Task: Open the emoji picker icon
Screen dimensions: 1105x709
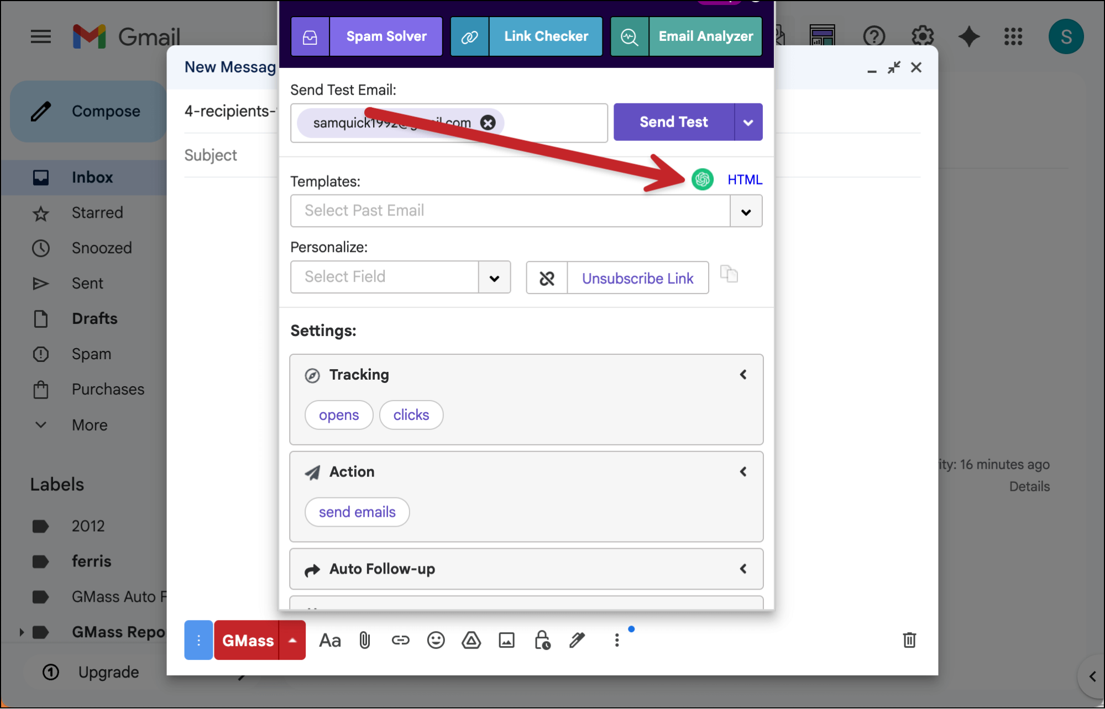Action: (436, 640)
